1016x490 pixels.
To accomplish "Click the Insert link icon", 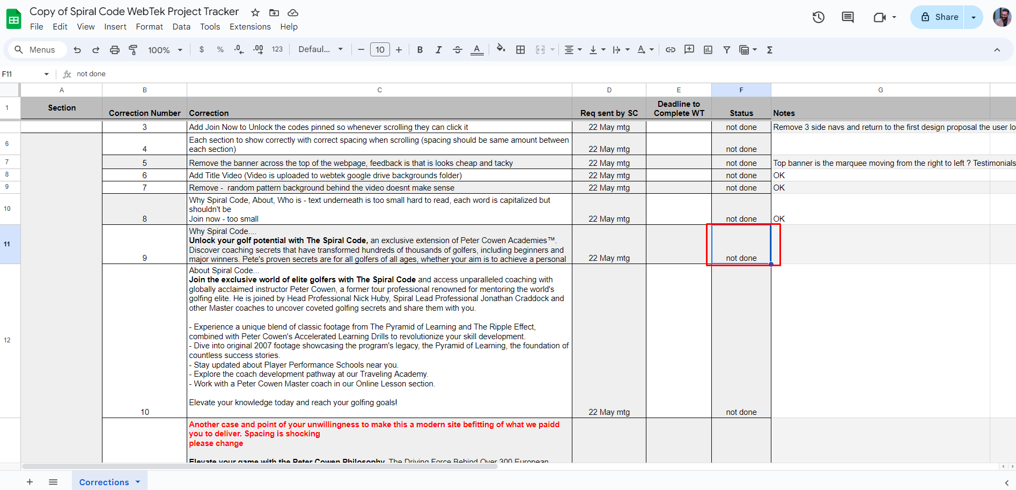I will click(670, 50).
